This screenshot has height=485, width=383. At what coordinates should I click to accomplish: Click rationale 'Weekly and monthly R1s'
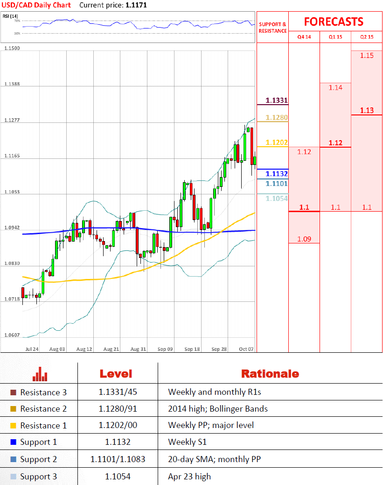coord(214,392)
